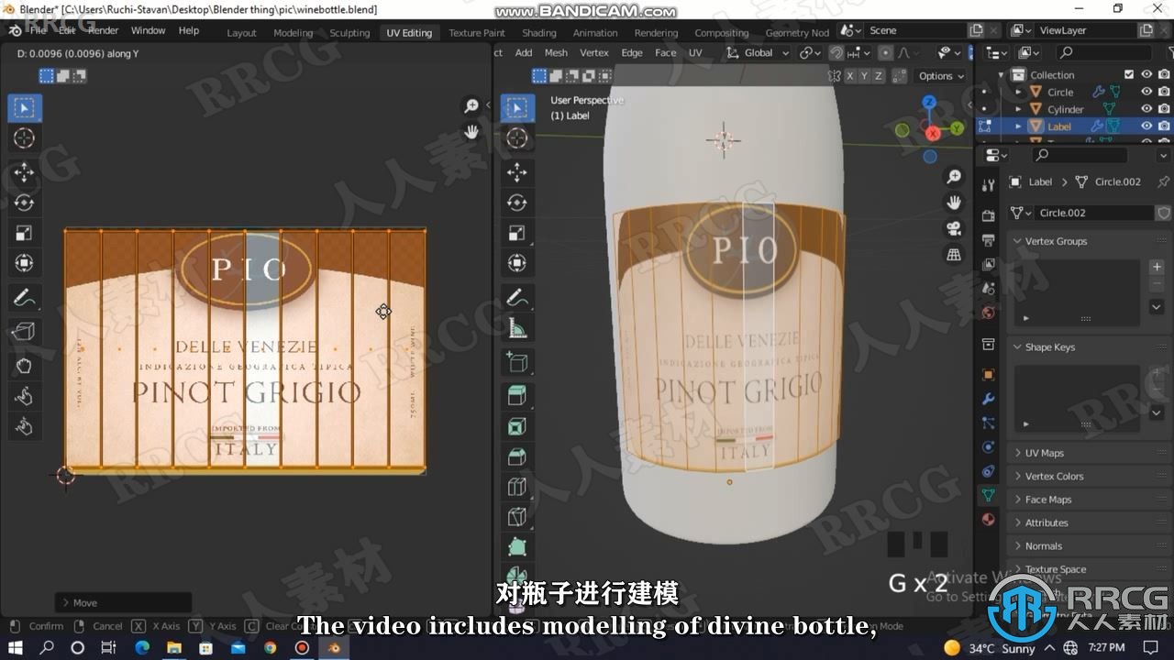The height and width of the screenshot is (660, 1174).
Task: Select the Measure tool in 3D viewport
Action: pyautogui.click(x=517, y=328)
